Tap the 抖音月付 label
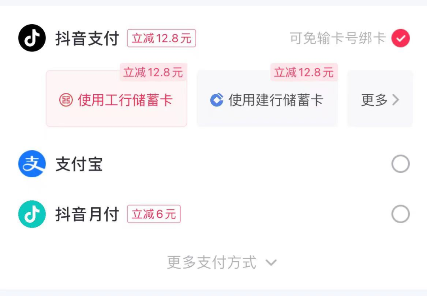The image size is (427, 296). 87,214
